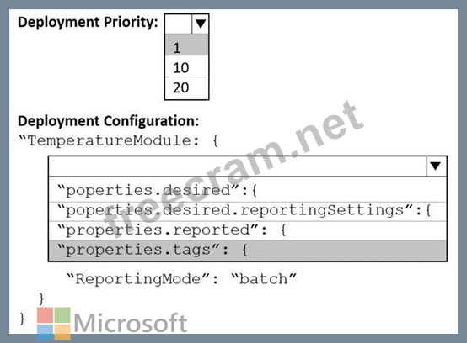This screenshot has width=467, height=343.
Task: Expand the Deployment Configuration dropdown arrow
Action: click(436, 166)
